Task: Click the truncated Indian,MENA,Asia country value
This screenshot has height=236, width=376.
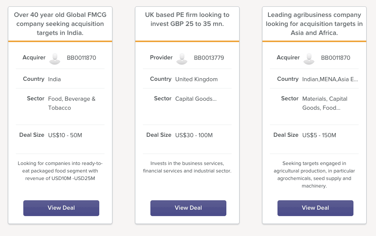Action: click(x=330, y=79)
